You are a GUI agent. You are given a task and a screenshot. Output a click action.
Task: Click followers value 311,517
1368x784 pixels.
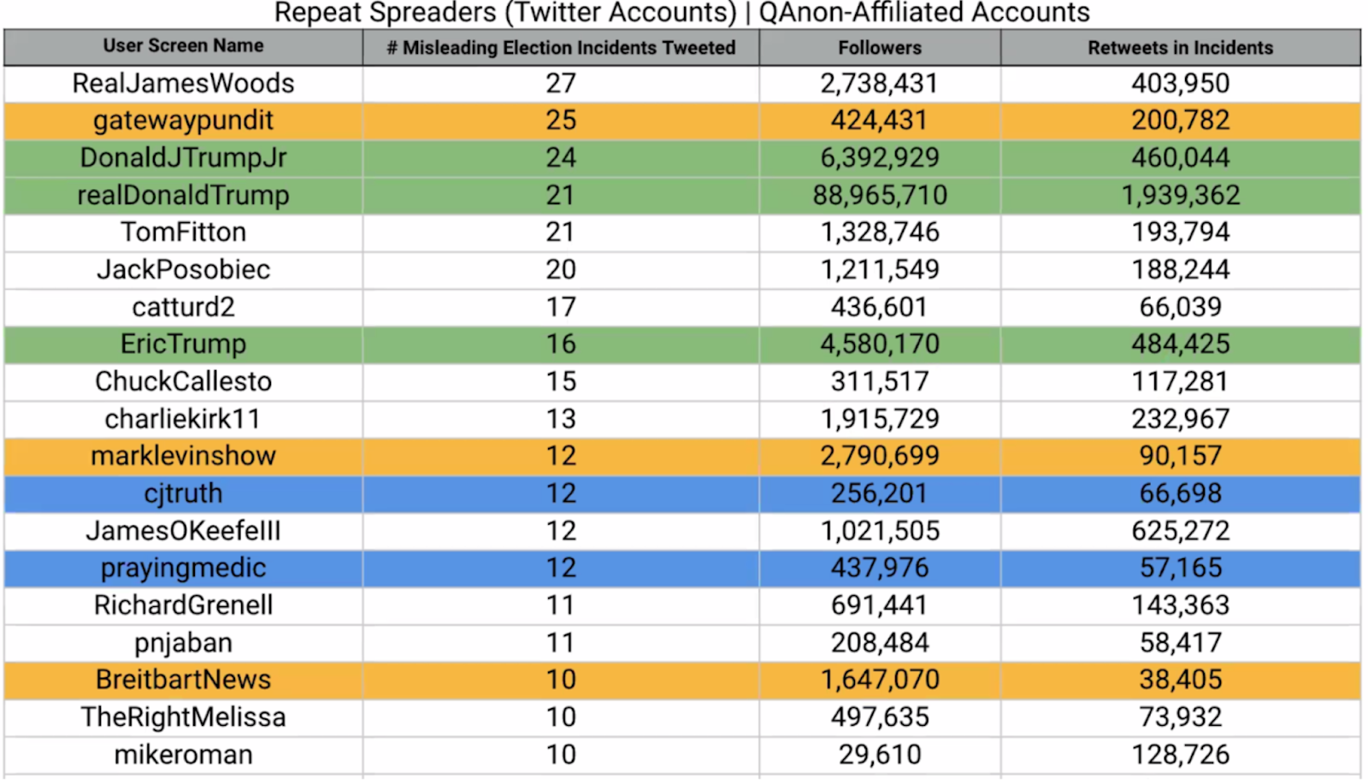point(880,381)
